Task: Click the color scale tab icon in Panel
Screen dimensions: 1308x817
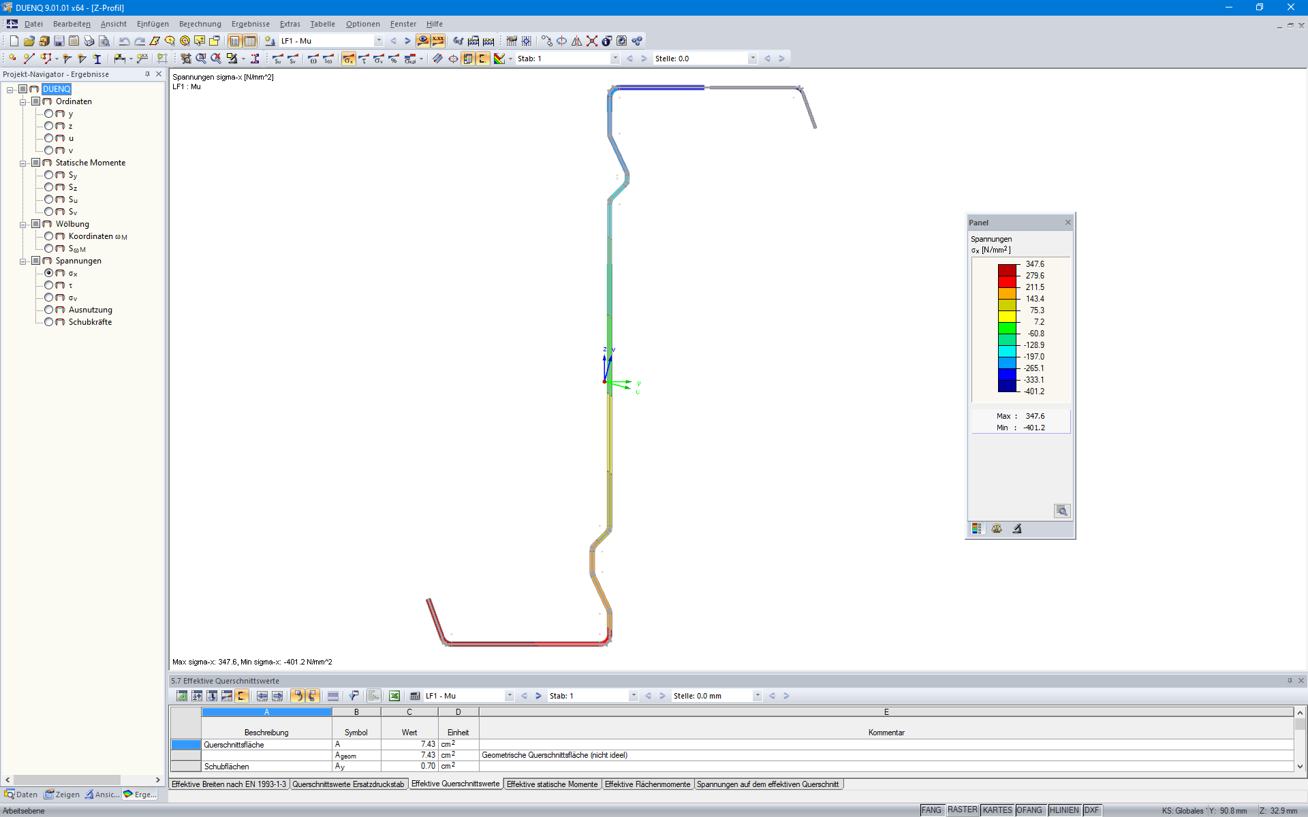Action: [977, 529]
